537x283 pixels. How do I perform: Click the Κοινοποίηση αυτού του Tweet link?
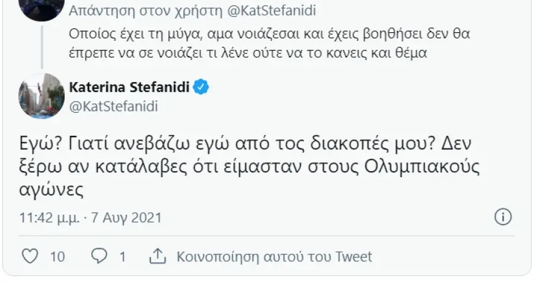coord(274,256)
